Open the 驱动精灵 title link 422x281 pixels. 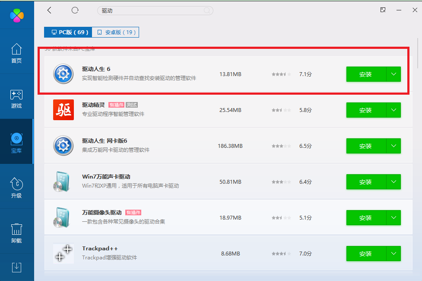pos(93,105)
